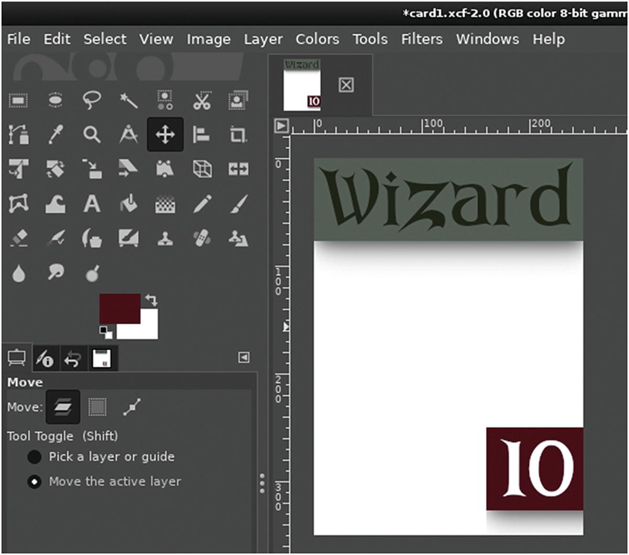Open the Layer menu
629x555 pixels.
(263, 39)
